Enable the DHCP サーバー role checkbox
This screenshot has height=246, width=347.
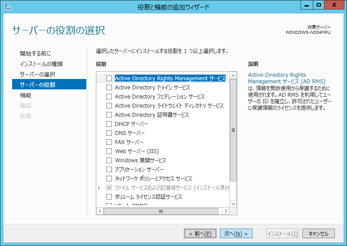(x=109, y=124)
